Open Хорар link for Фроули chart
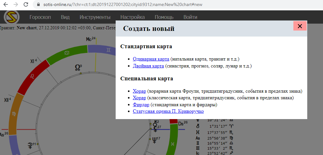323x155 pixels. [x=140, y=91]
